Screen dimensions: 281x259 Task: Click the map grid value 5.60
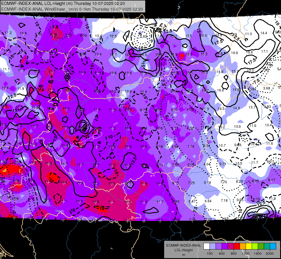[191, 128]
